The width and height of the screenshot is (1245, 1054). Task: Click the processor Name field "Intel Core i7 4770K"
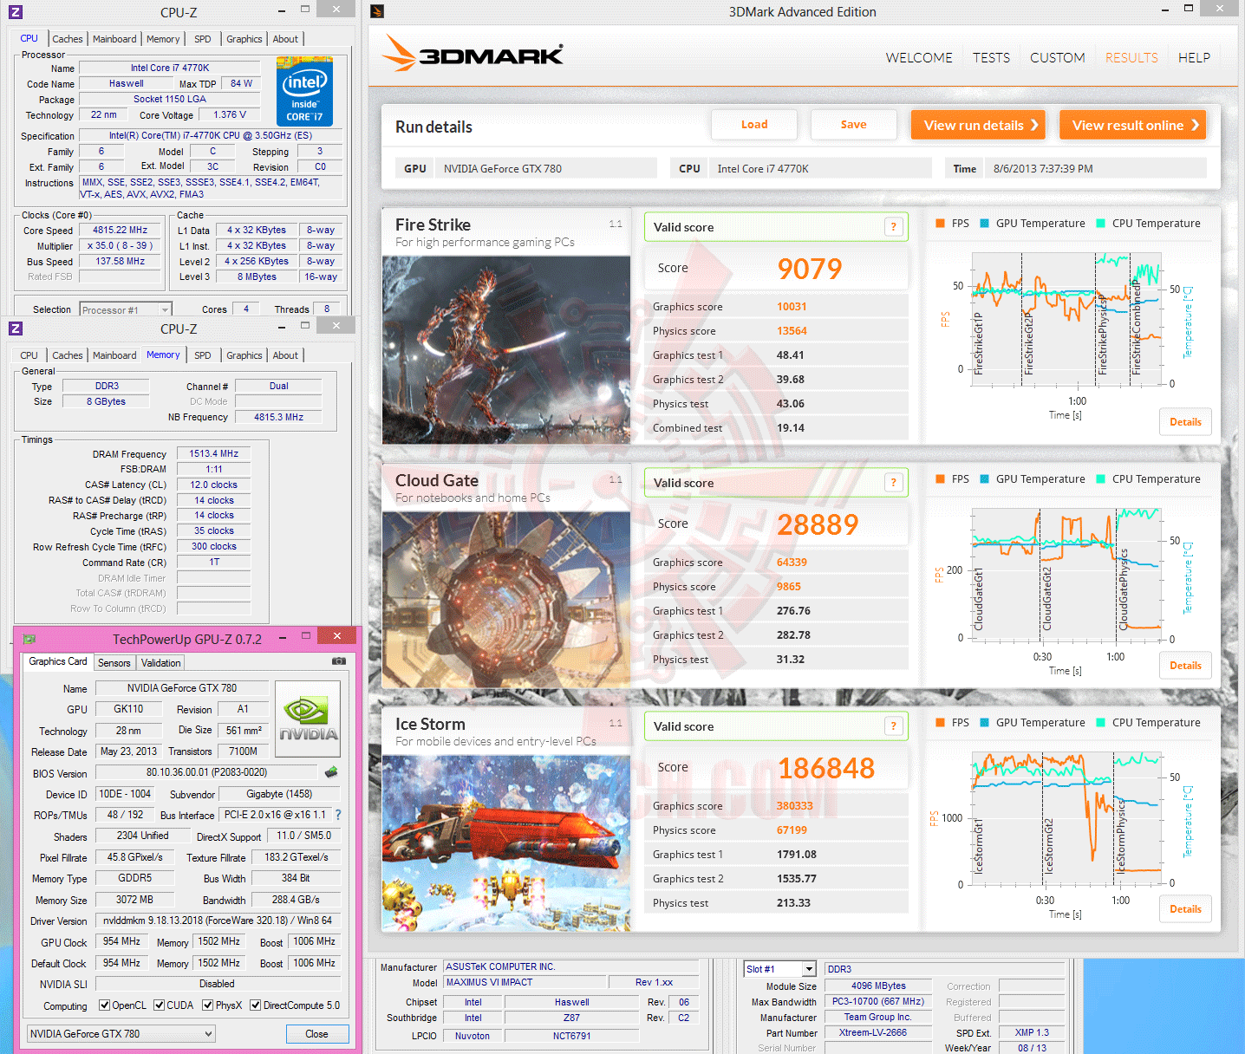pyautogui.click(x=170, y=68)
